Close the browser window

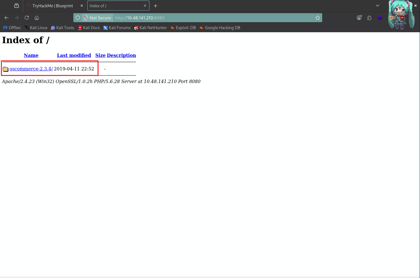point(415,6)
